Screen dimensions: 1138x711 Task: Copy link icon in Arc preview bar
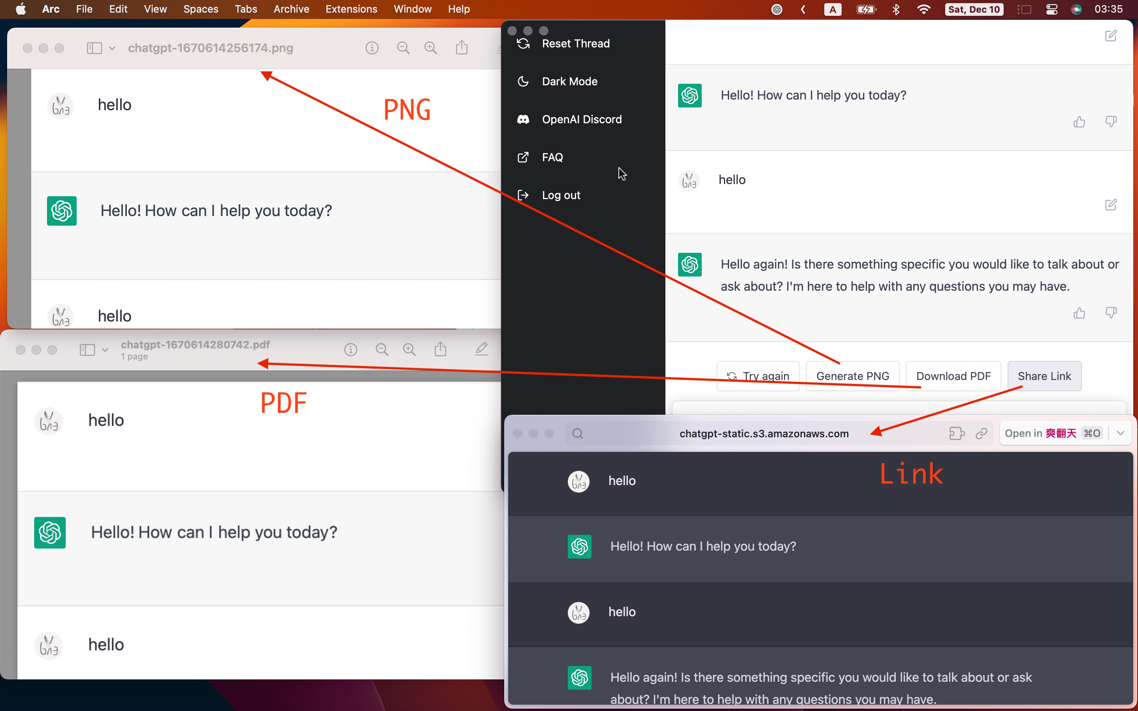981,434
